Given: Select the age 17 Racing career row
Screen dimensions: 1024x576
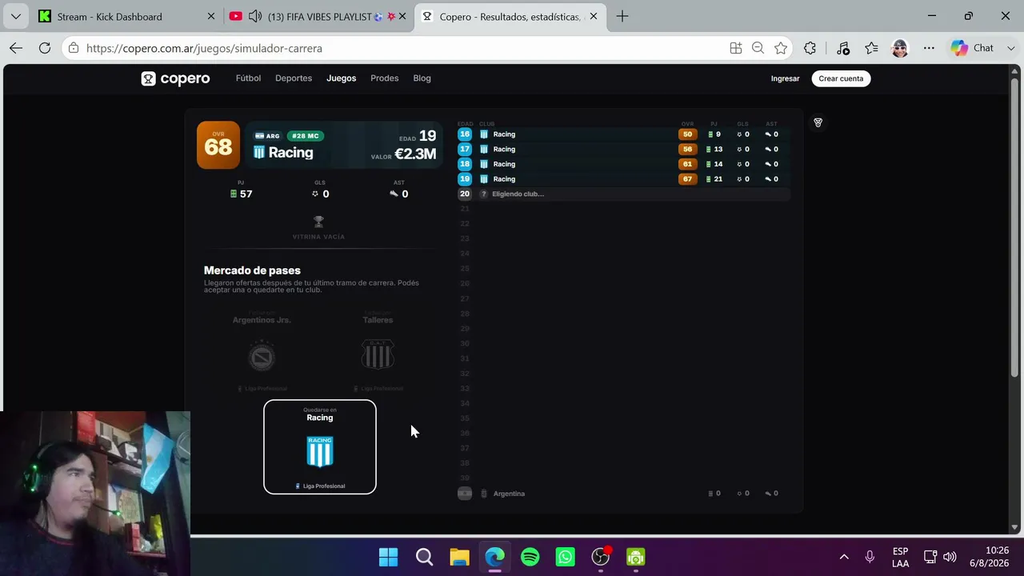Looking at the screenshot, I should tap(624, 149).
